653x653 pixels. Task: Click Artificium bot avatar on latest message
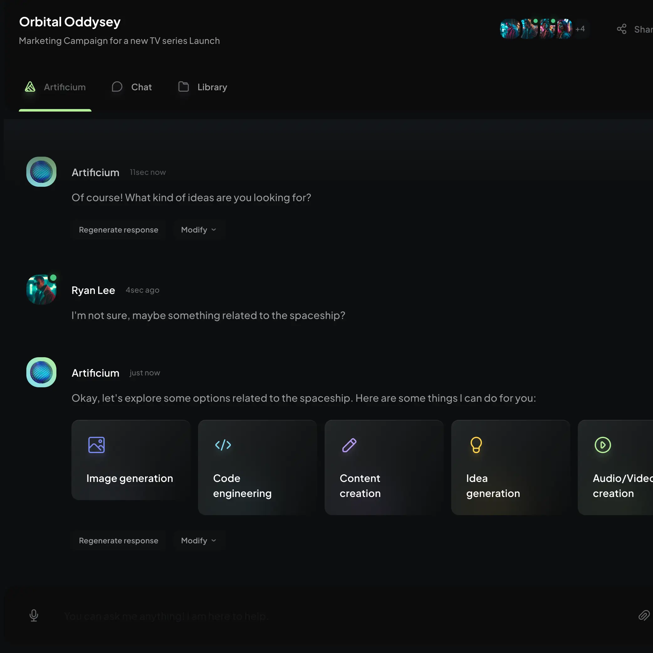pyautogui.click(x=41, y=372)
